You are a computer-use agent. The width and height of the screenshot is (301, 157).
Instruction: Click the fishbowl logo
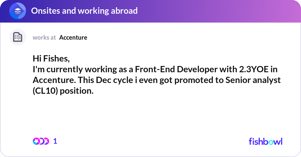click(265, 141)
